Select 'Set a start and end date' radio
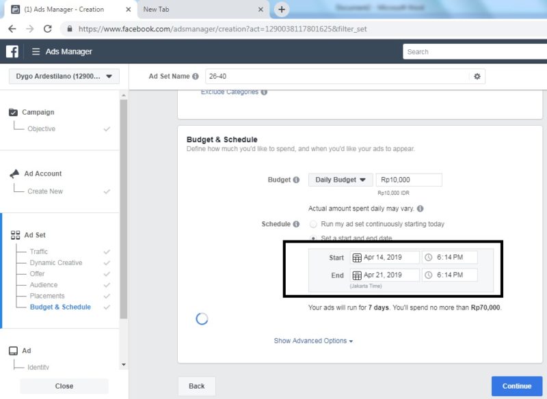 [x=313, y=238]
